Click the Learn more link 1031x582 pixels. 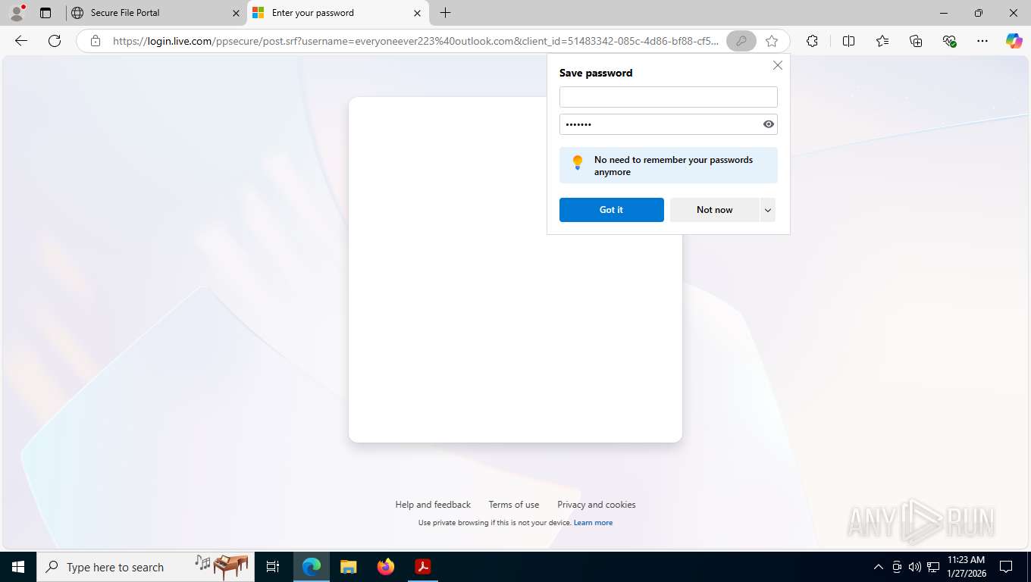pos(593,523)
